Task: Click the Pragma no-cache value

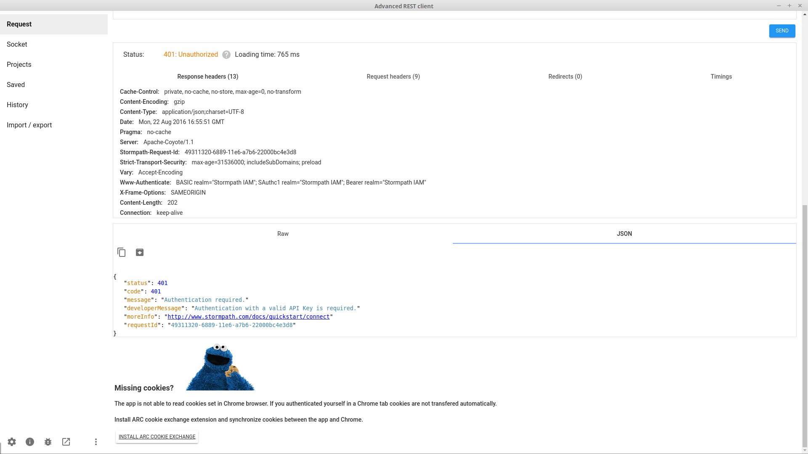Action: (159, 132)
